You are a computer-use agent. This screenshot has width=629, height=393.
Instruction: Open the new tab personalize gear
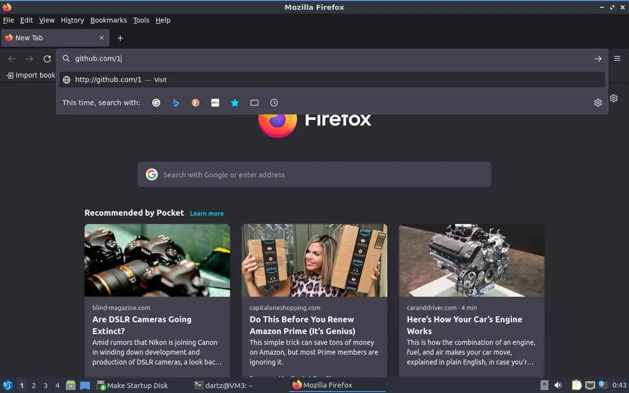point(614,98)
